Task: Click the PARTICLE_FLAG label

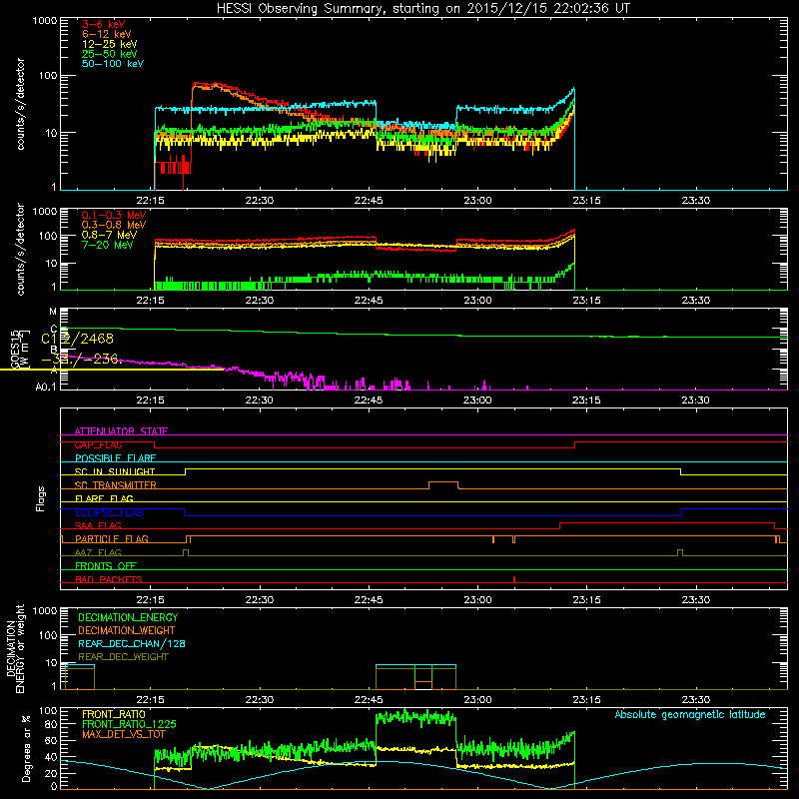Action: coord(112,538)
